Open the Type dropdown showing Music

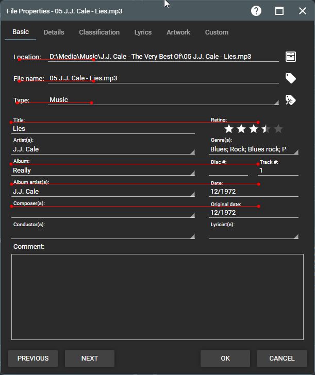click(x=276, y=102)
